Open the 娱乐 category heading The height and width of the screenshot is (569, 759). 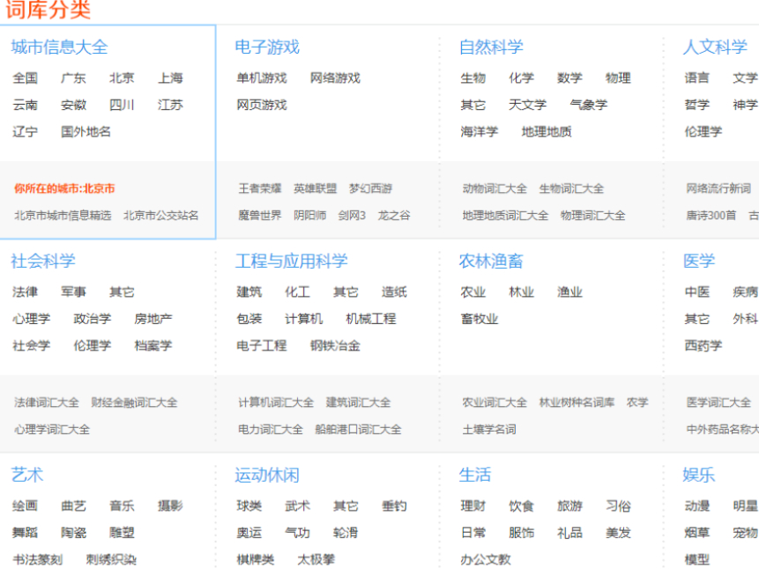click(699, 475)
